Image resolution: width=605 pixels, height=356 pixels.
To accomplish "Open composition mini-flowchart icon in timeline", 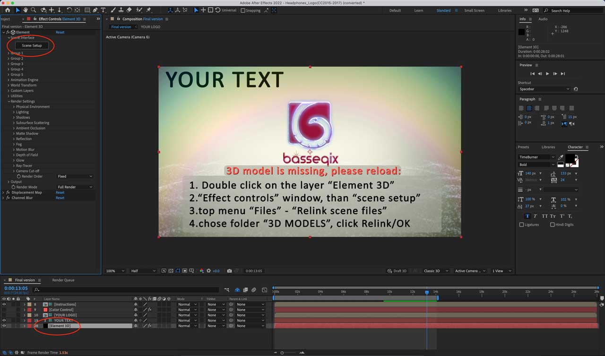I will (x=227, y=289).
